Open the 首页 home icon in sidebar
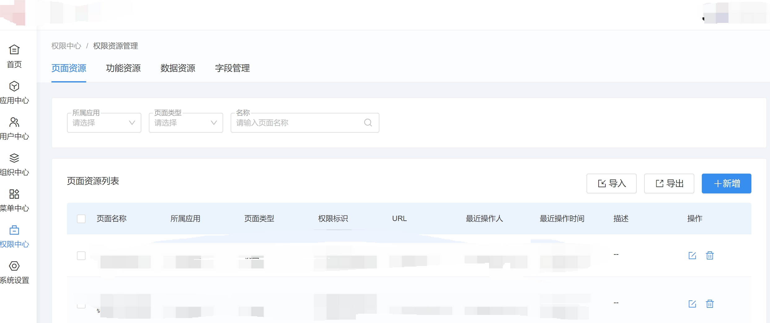This screenshot has height=323, width=770. [14, 50]
